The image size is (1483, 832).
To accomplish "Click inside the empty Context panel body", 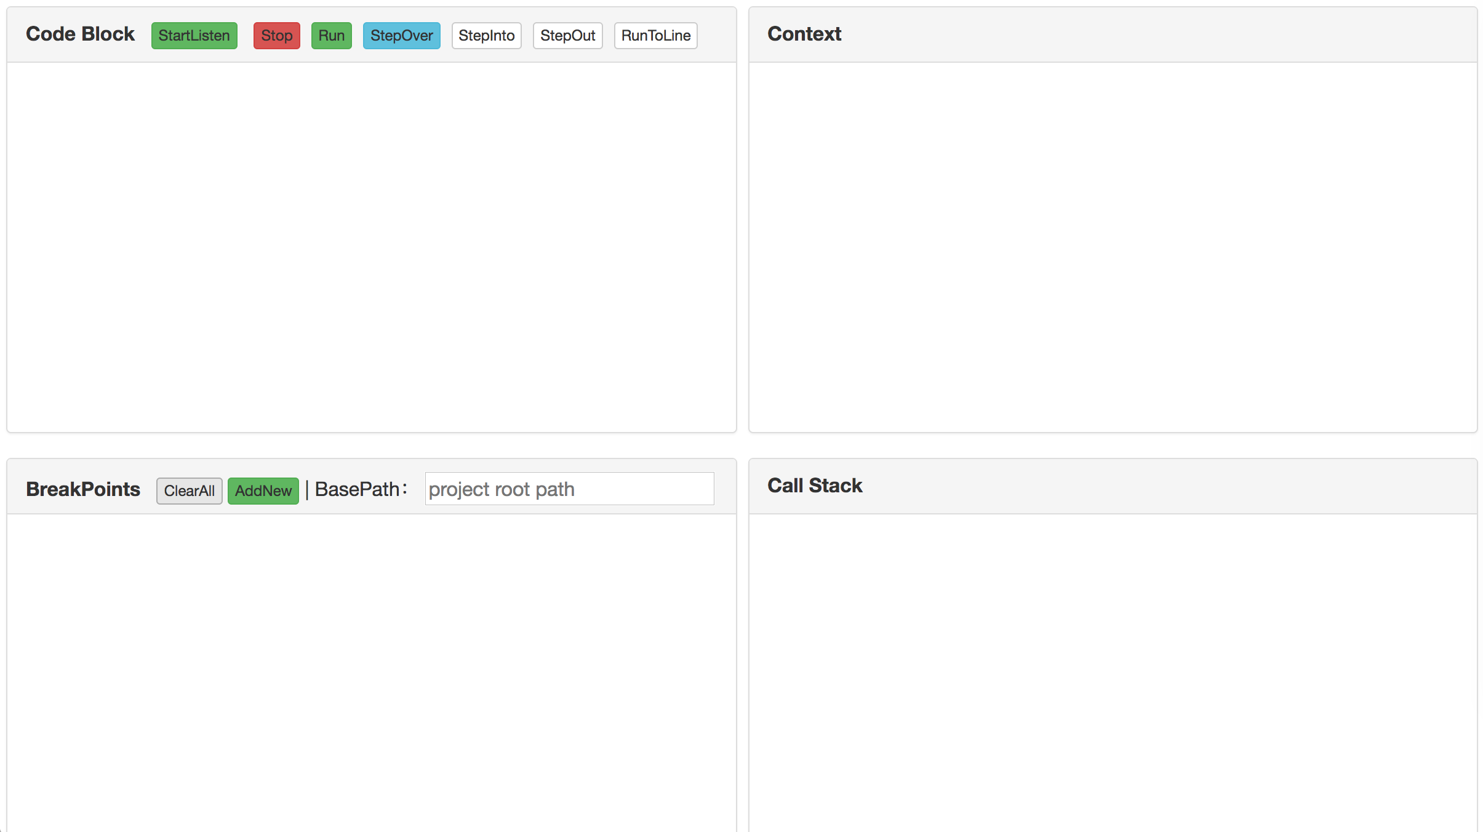I will click(1113, 246).
